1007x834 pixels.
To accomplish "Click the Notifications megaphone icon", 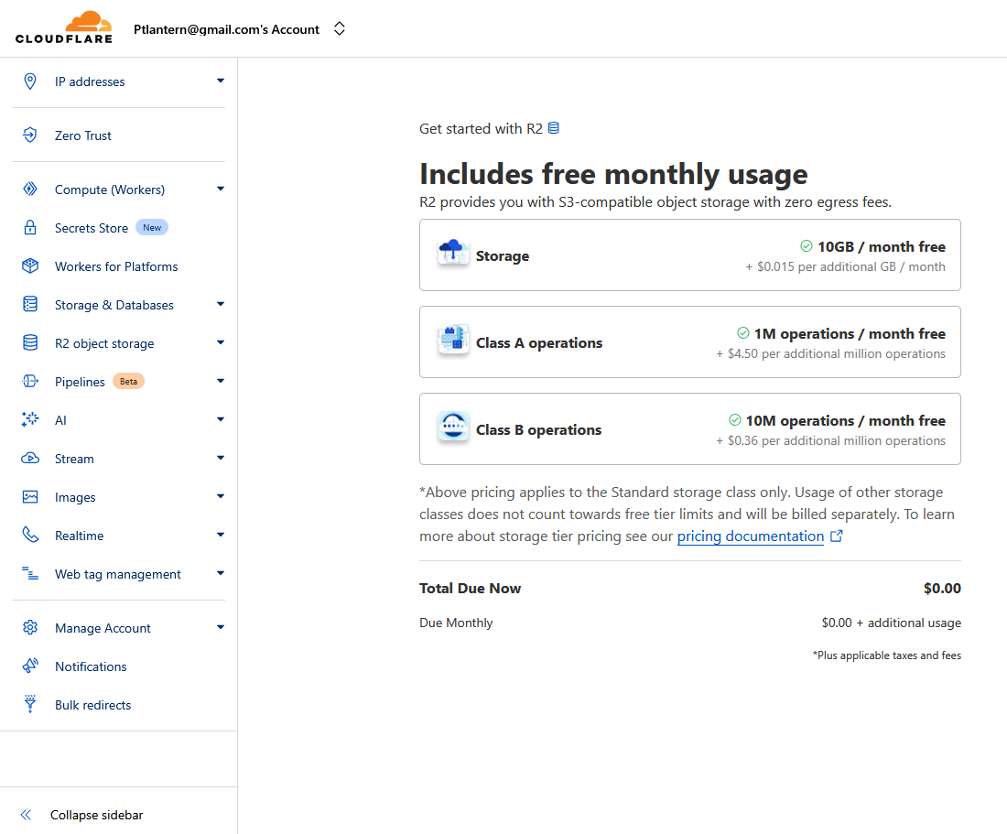I will [30, 666].
